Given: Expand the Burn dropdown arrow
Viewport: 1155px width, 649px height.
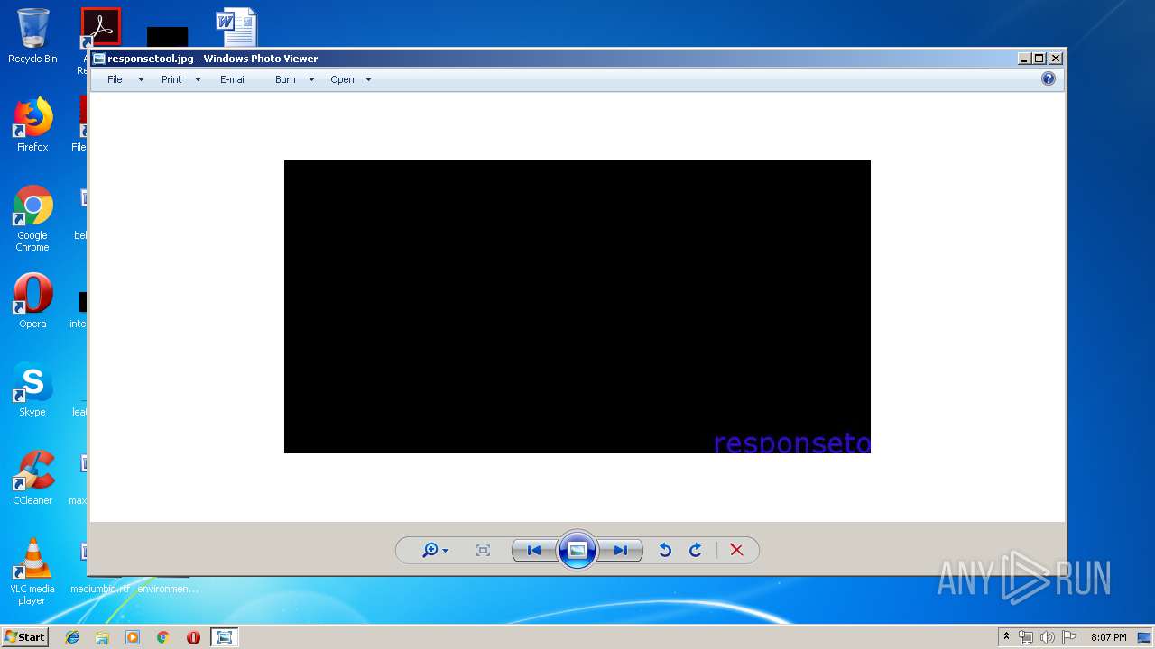Looking at the screenshot, I should coord(311,80).
